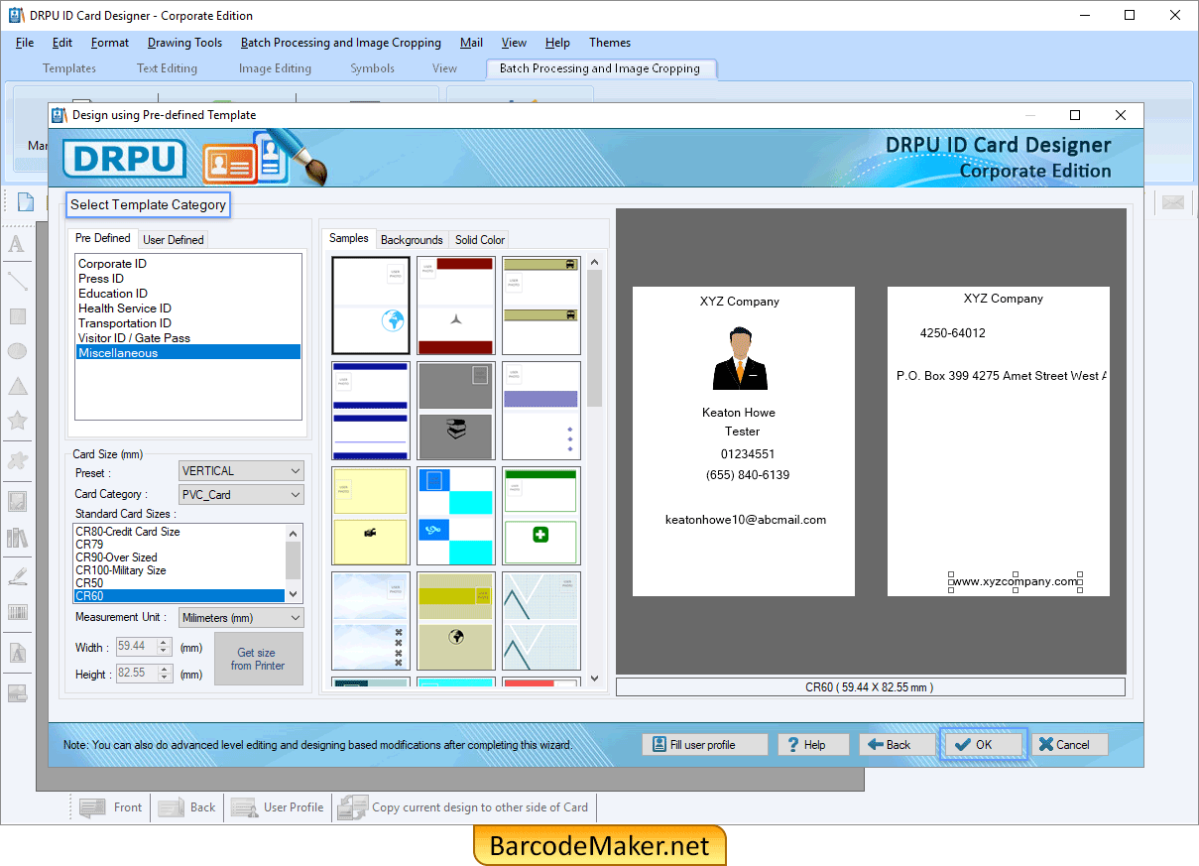The height and width of the screenshot is (866, 1199).
Task: Open the Themes menu
Action: (610, 43)
